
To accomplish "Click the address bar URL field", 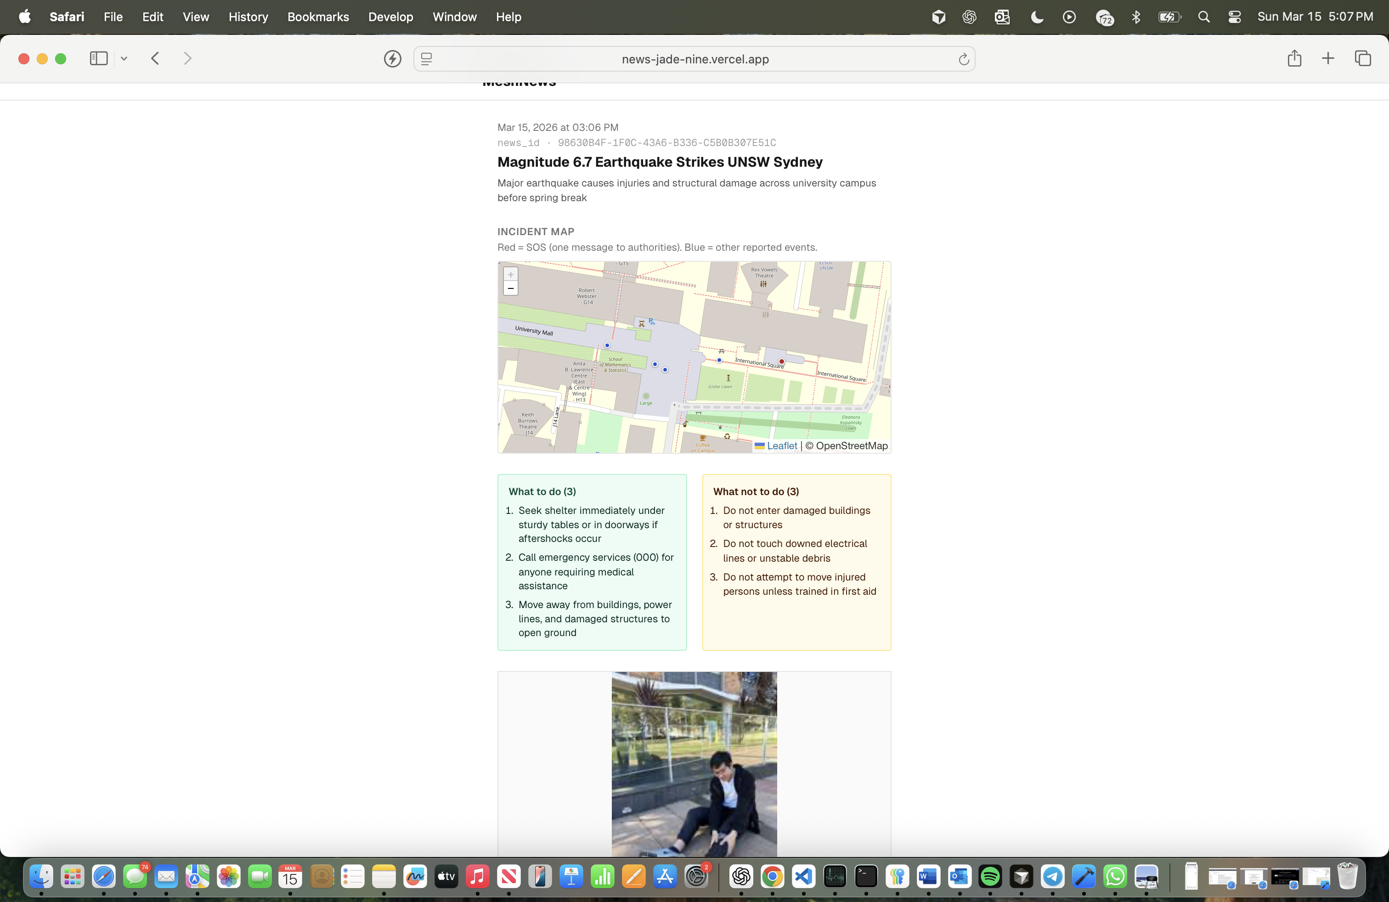I will pos(694,59).
